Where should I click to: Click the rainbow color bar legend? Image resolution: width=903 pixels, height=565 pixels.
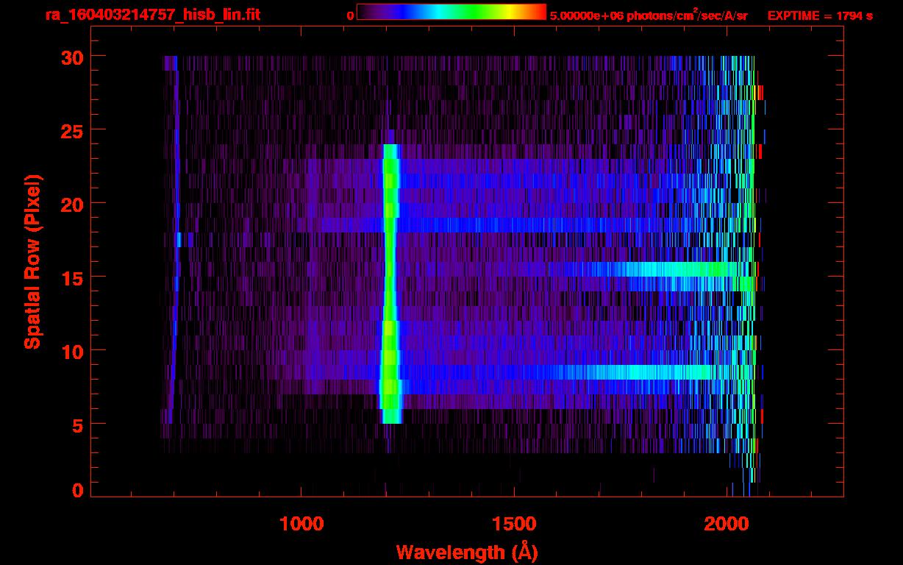[x=451, y=12]
